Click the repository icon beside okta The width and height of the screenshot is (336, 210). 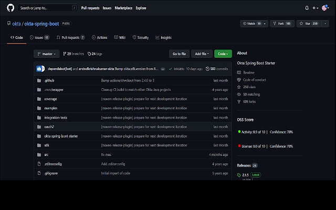(x=9, y=23)
